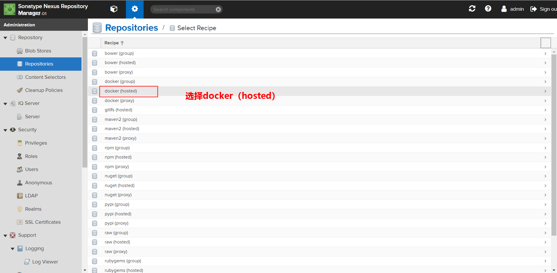Screen dimensions: 557x273
Task: Select the docker (hosted) recipe
Action: 319,91
